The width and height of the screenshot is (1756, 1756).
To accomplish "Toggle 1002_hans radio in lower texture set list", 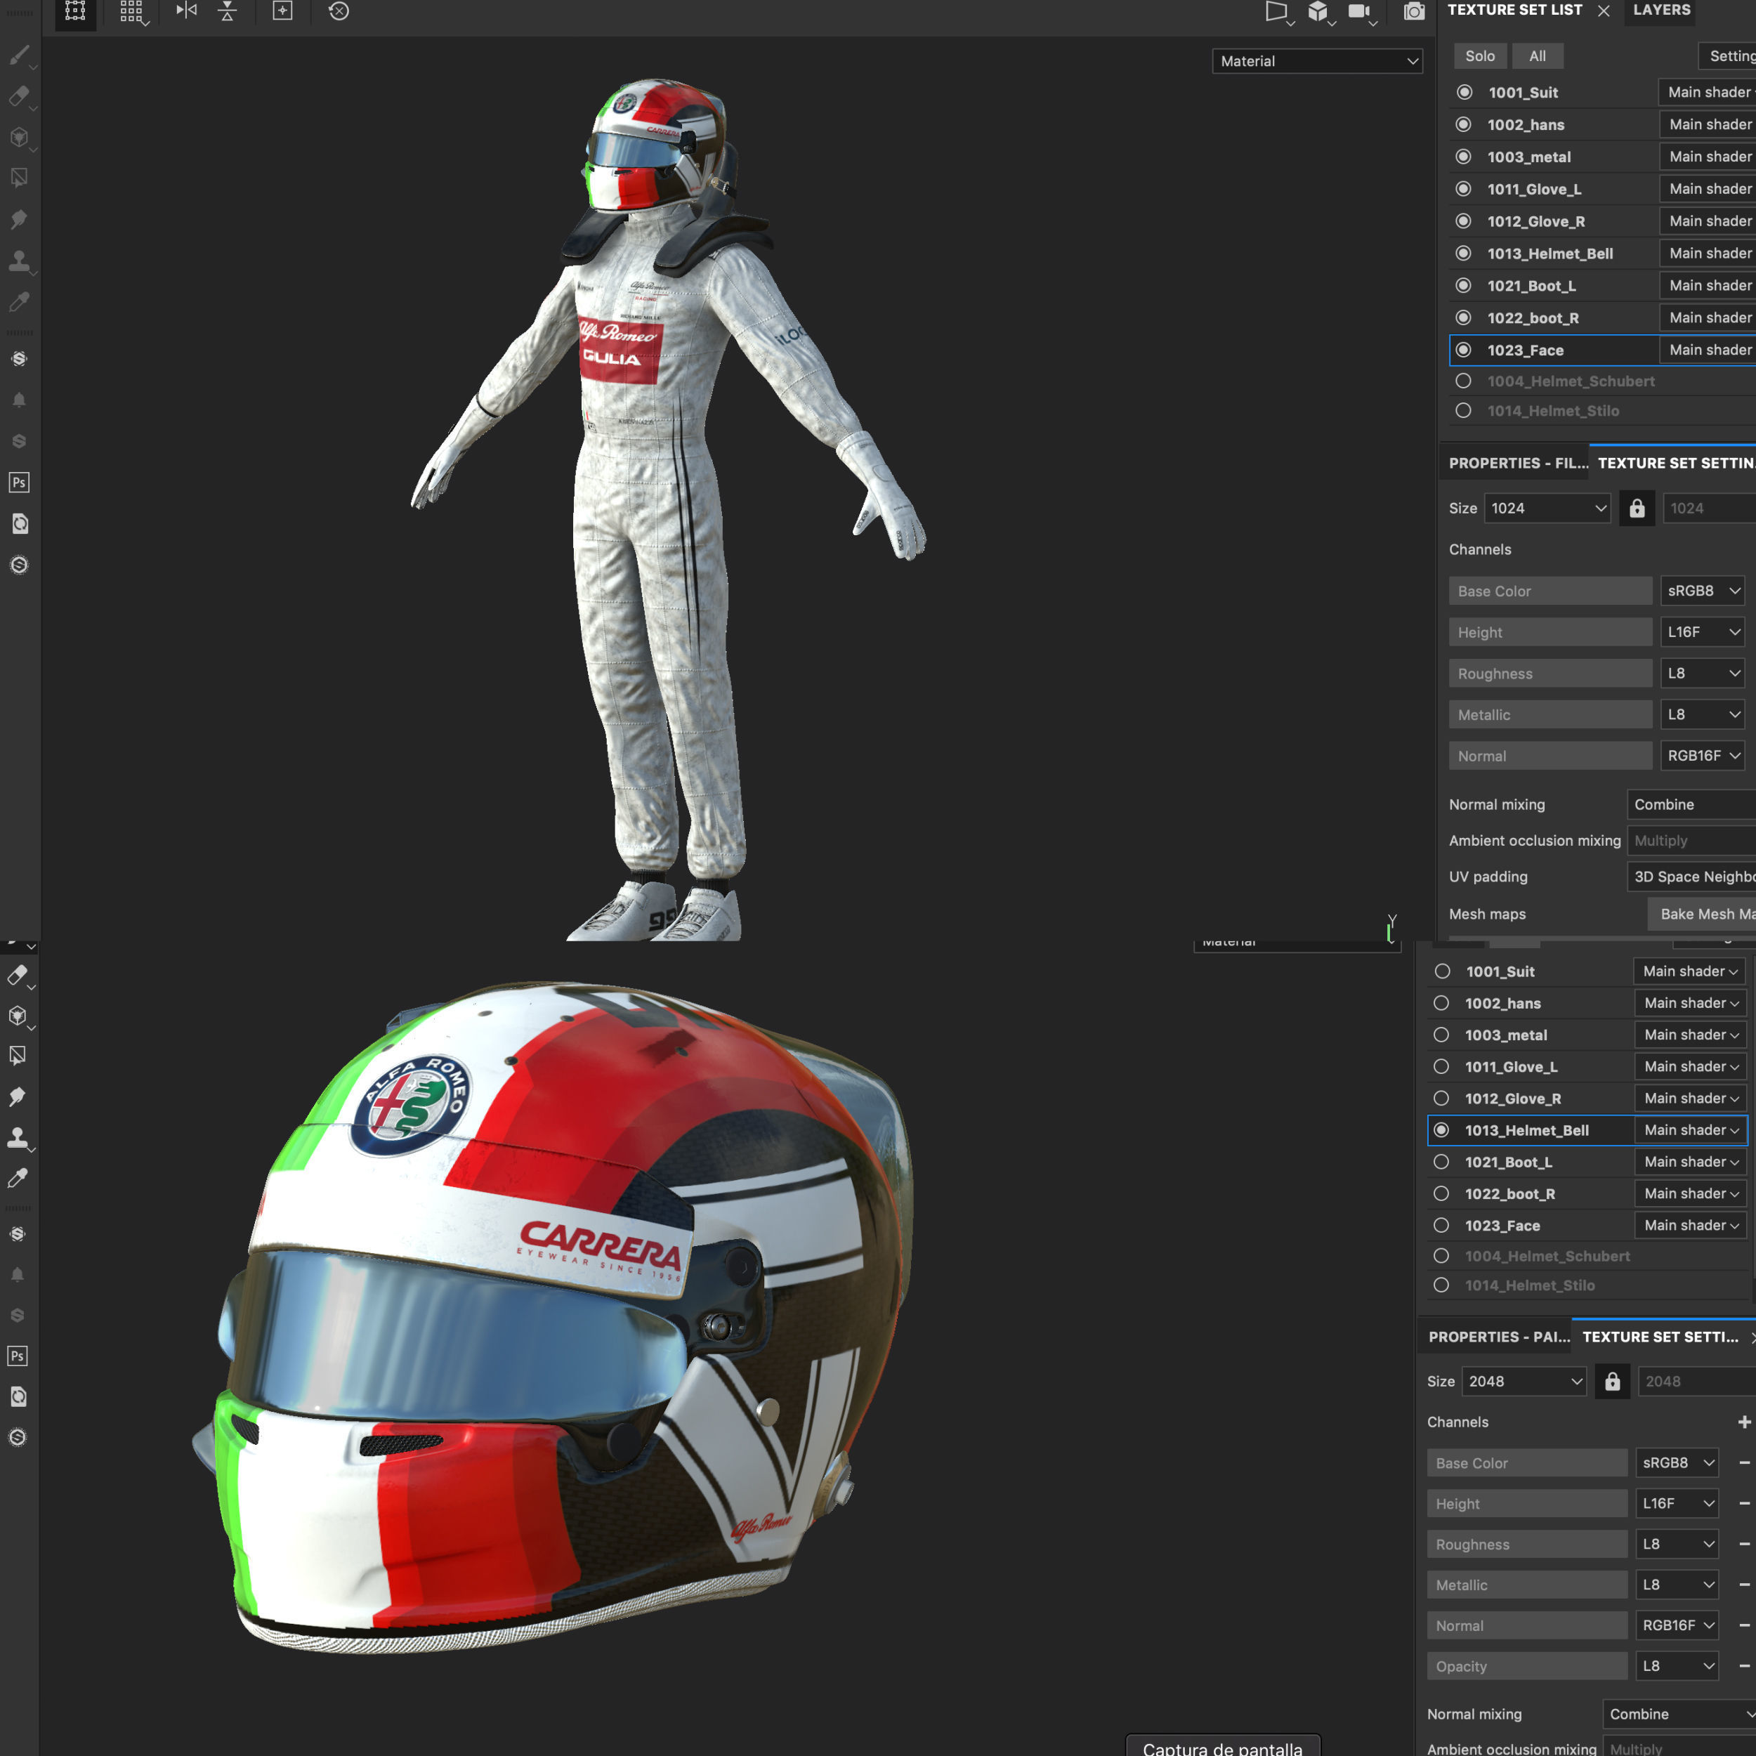I will [x=1441, y=1002].
